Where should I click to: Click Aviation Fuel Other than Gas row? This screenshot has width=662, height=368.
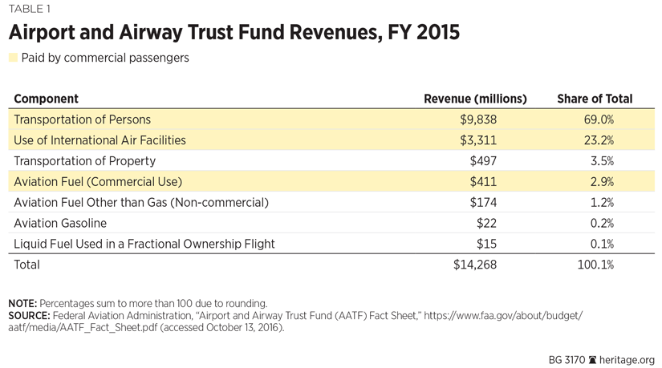pyautogui.click(x=140, y=202)
